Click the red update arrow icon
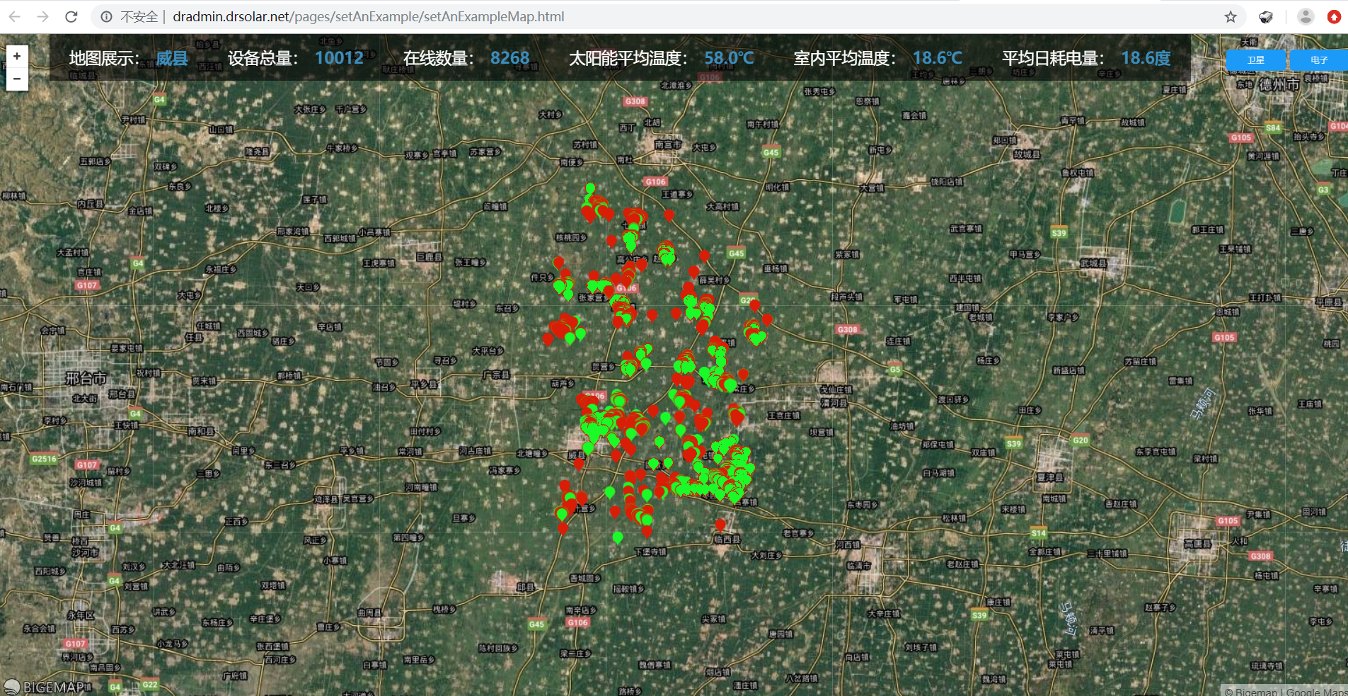The height and width of the screenshot is (696, 1348). (1334, 16)
